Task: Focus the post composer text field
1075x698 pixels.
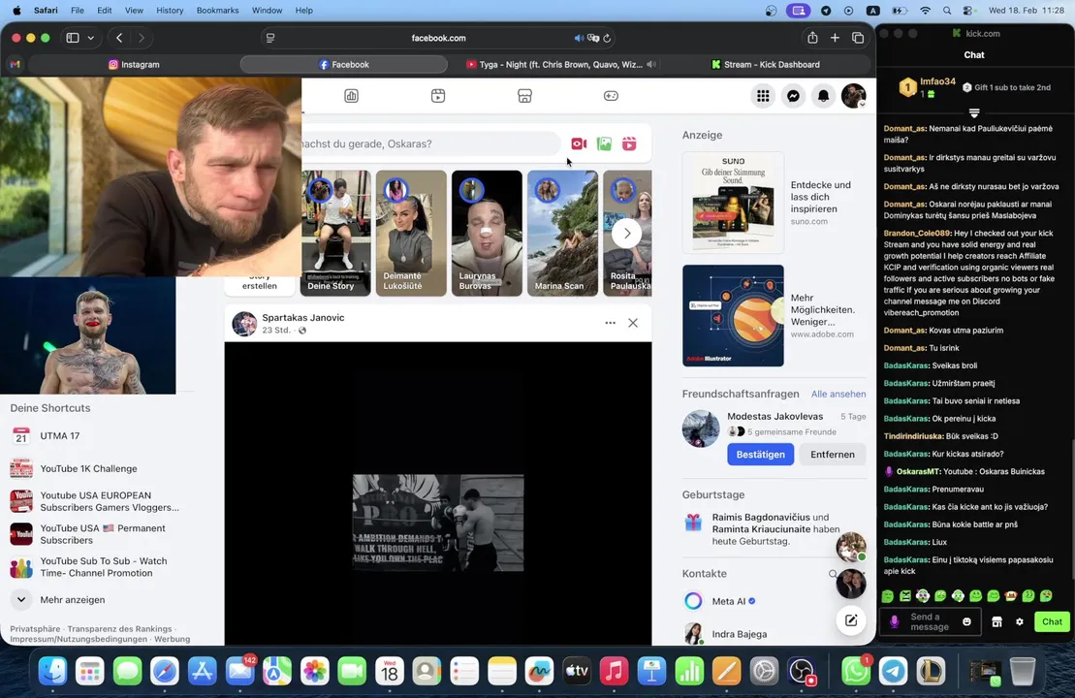Action: click(431, 144)
